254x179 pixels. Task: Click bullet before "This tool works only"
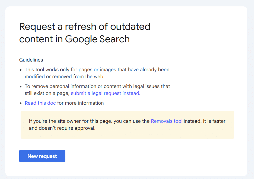click(x=21, y=70)
